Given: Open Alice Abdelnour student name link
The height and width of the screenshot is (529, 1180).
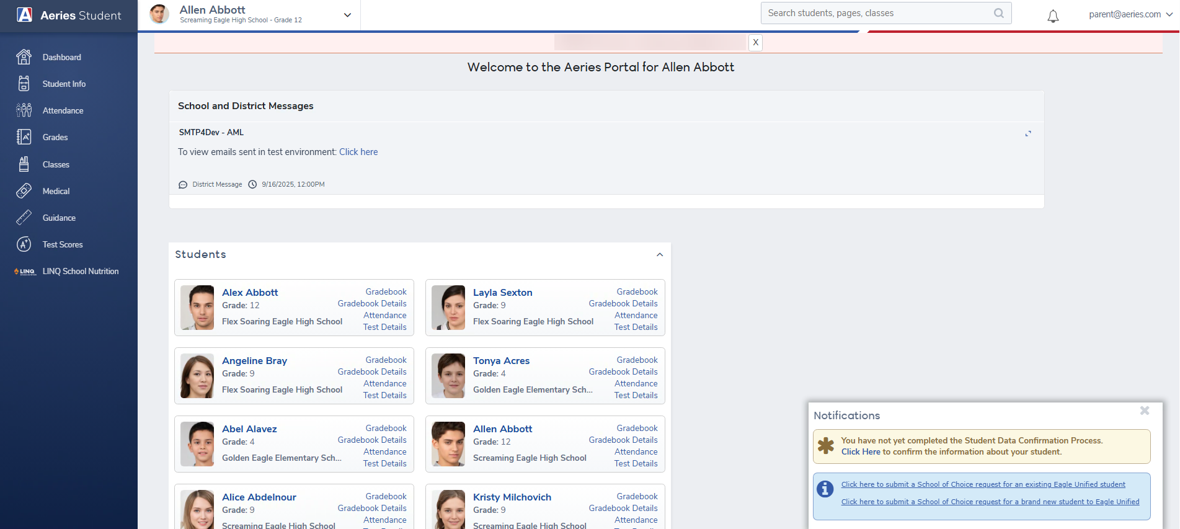Looking at the screenshot, I should (259, 497).
